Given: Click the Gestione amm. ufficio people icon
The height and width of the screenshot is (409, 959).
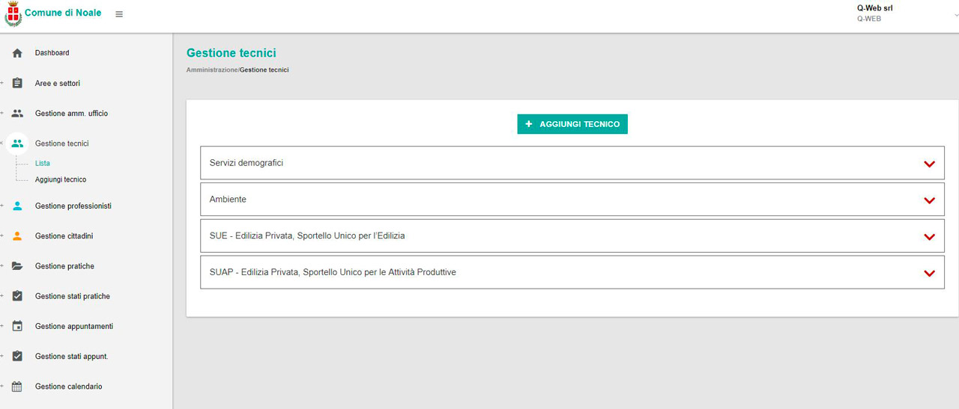Looking at the screenshot, I should point(17,114).
